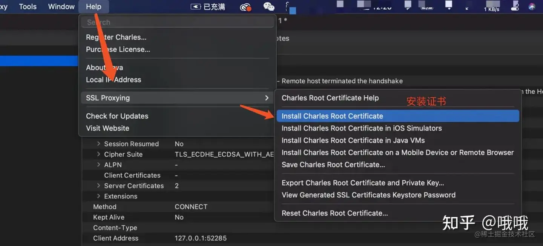This screenshot has width=543, height=246.
Task: Select the Remote host terminated the handshake text
Action: (x=342, y=81)
